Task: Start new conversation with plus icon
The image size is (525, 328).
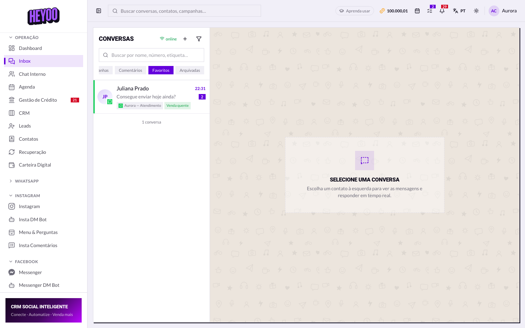Action: click(x=185, y=39)
